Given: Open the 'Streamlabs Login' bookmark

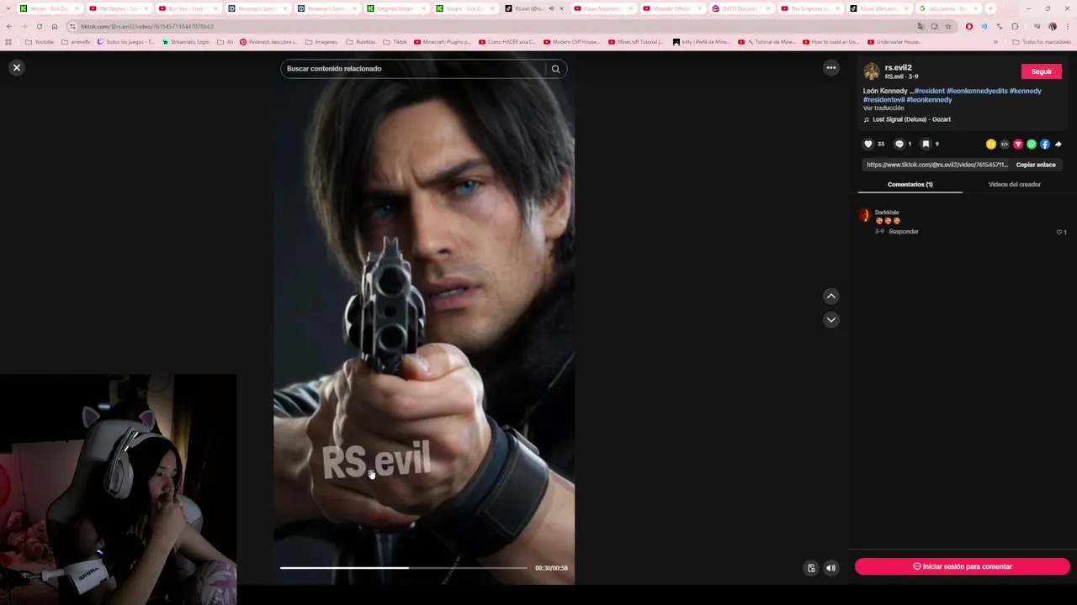Looking at the screenshot, I should point(184,41).
